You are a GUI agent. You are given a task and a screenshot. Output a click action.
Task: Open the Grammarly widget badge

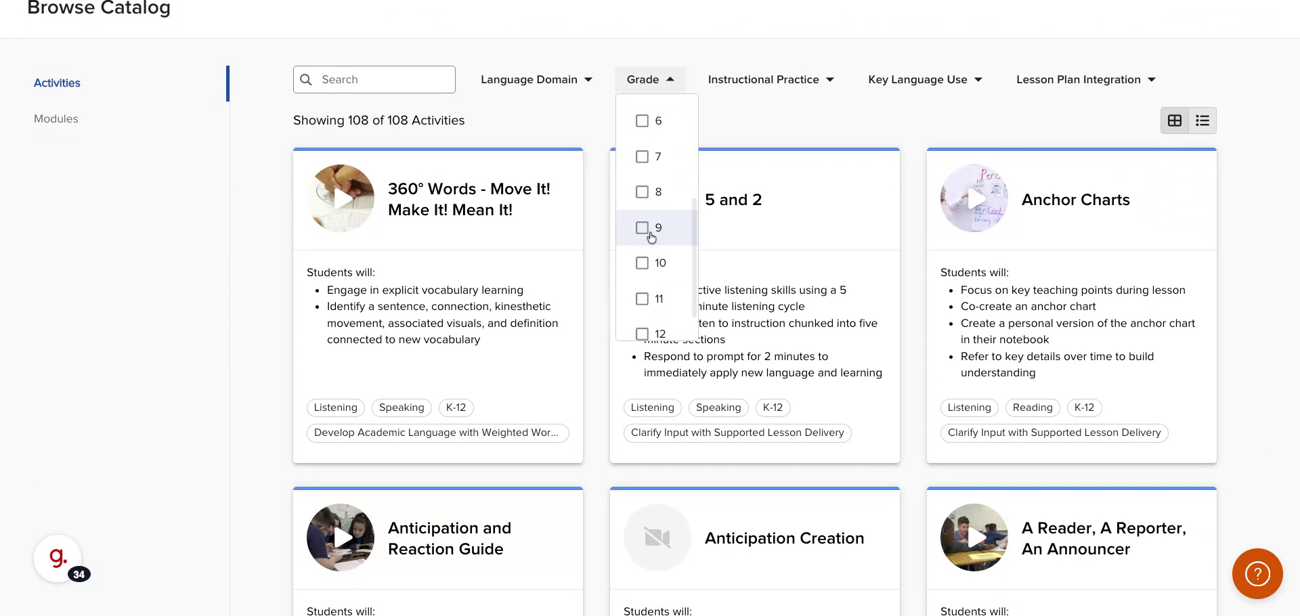pyautogui.click(x=58, y=558)
